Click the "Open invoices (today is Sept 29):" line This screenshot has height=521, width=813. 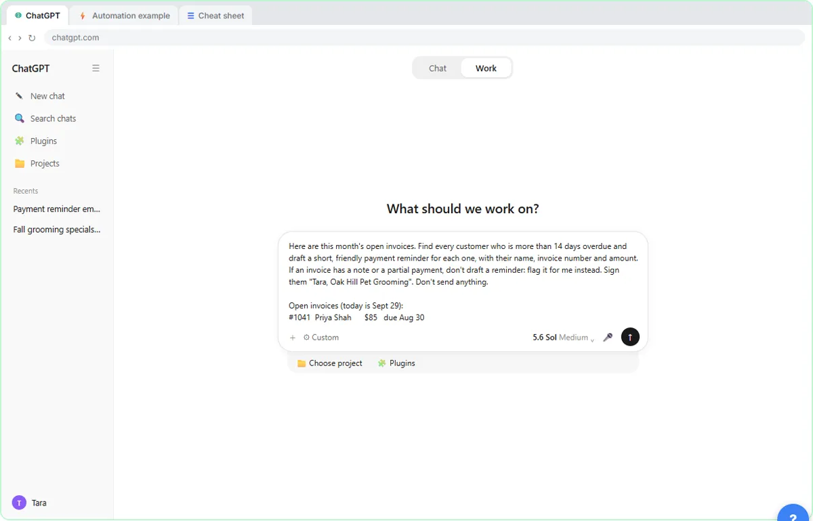pyautogui.click(x=346, y=306)
